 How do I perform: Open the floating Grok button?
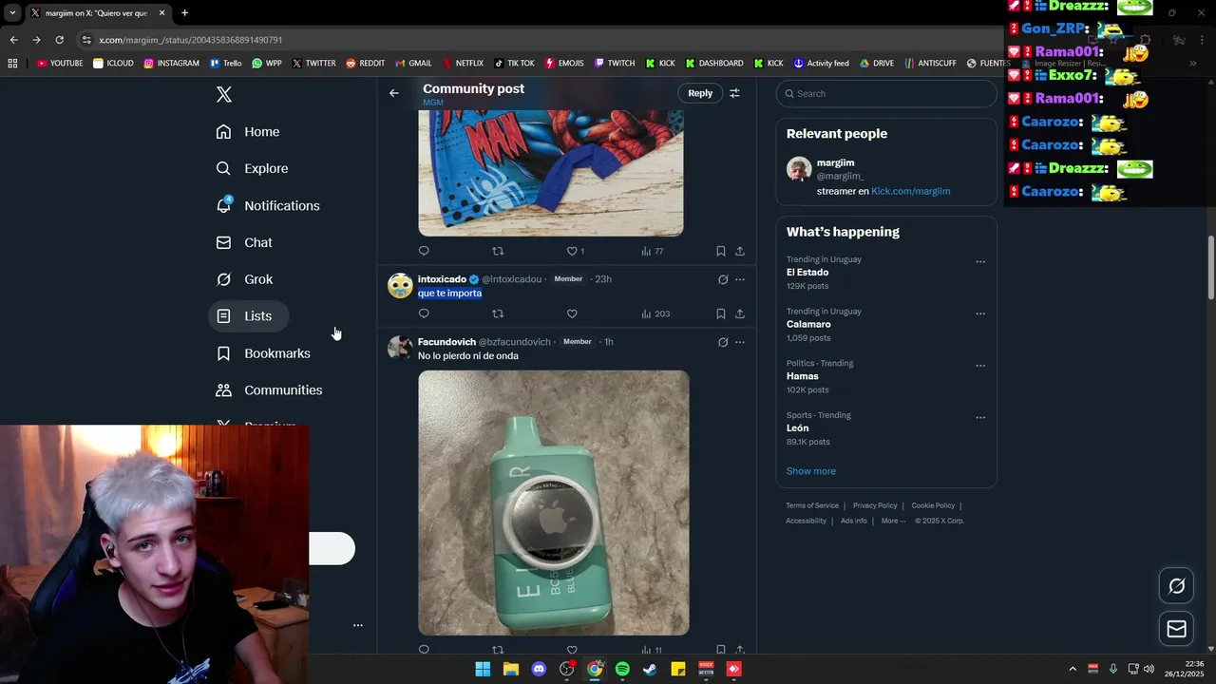pos(1176,586)
